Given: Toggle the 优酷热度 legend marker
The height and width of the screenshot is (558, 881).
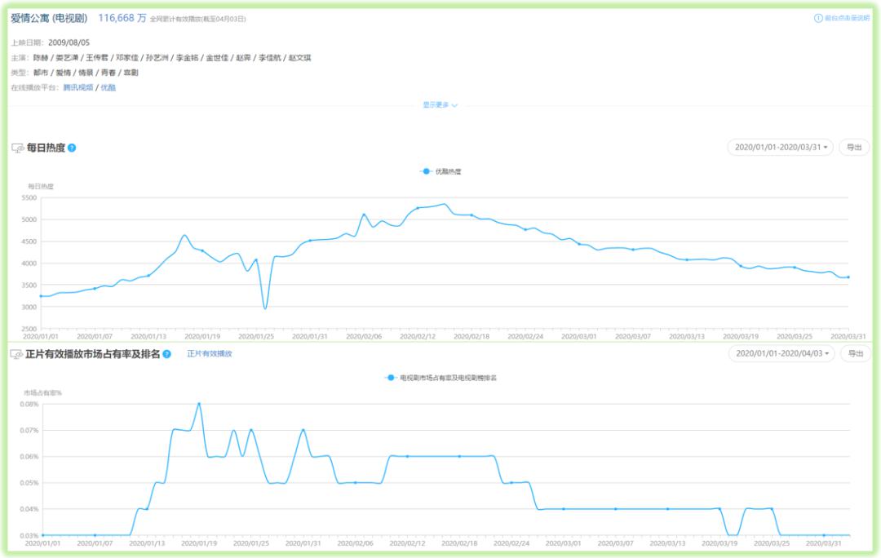Looking at the screenshot, I should pyautogui.click(x=426, y=171).
